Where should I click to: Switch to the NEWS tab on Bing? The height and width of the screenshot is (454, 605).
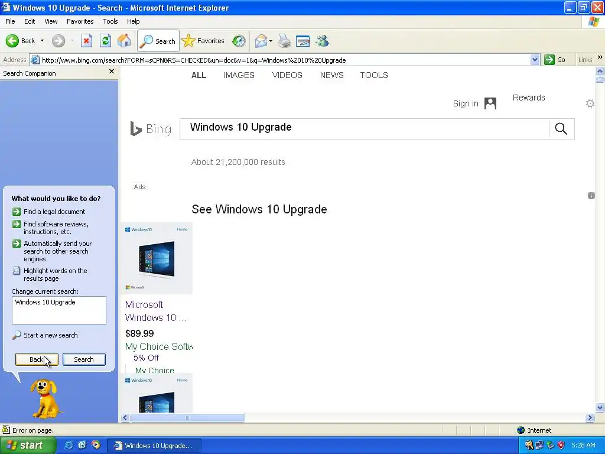pyautogui.click(x=332, y=75)
